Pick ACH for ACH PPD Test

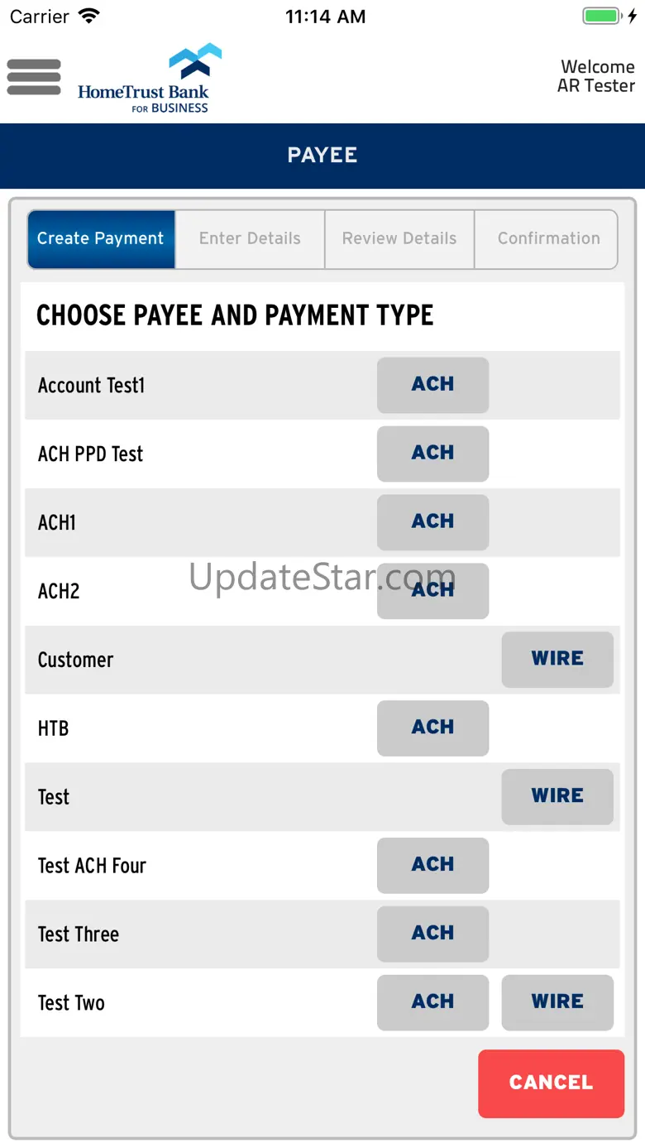pos(432,454)
